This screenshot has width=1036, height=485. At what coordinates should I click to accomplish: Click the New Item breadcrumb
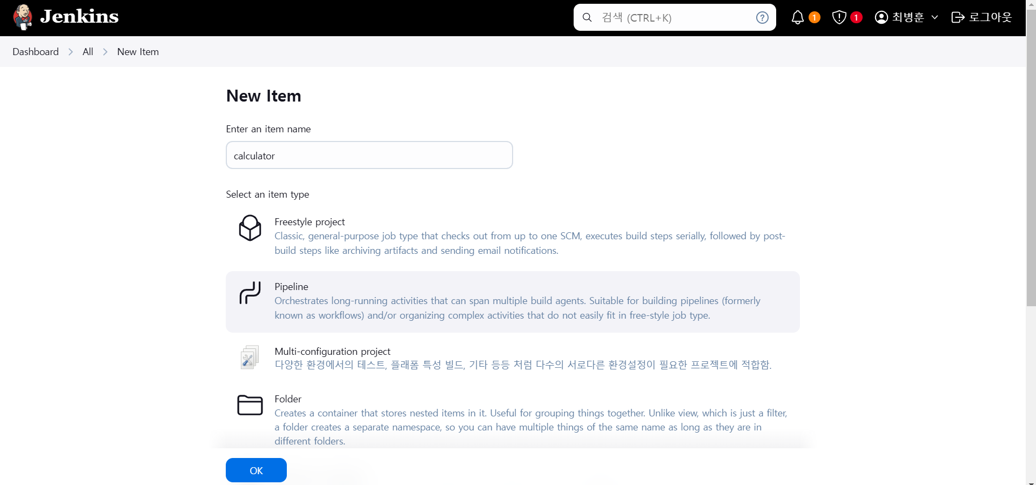pos(138,52)
